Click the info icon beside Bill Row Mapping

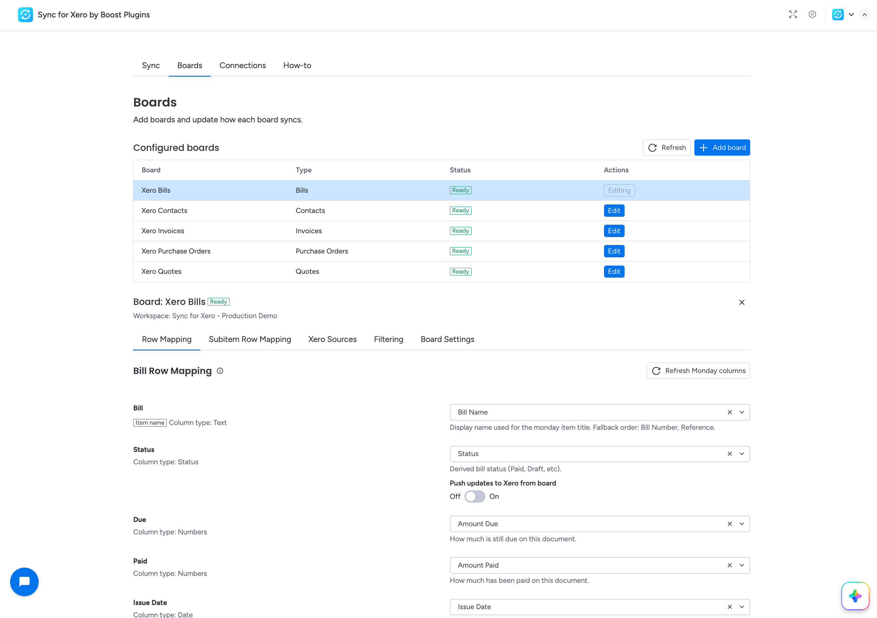click(220, 371)
